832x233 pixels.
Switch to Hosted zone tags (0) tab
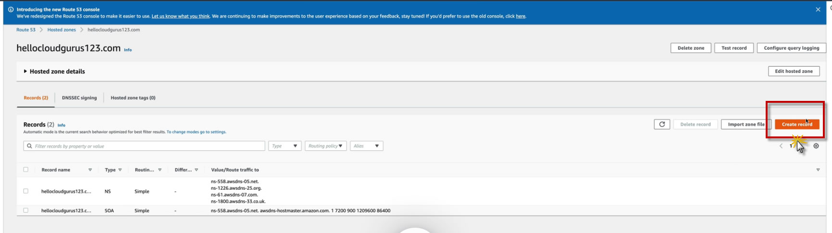click(x=133, y=98)
